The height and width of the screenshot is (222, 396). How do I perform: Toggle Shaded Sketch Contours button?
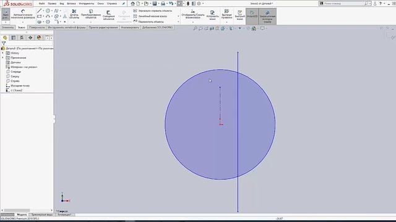(267, 17)
